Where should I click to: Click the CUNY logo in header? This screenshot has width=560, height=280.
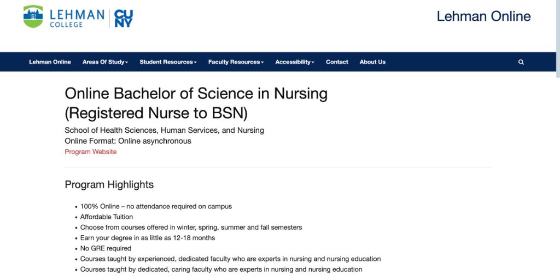coord(124,18)
